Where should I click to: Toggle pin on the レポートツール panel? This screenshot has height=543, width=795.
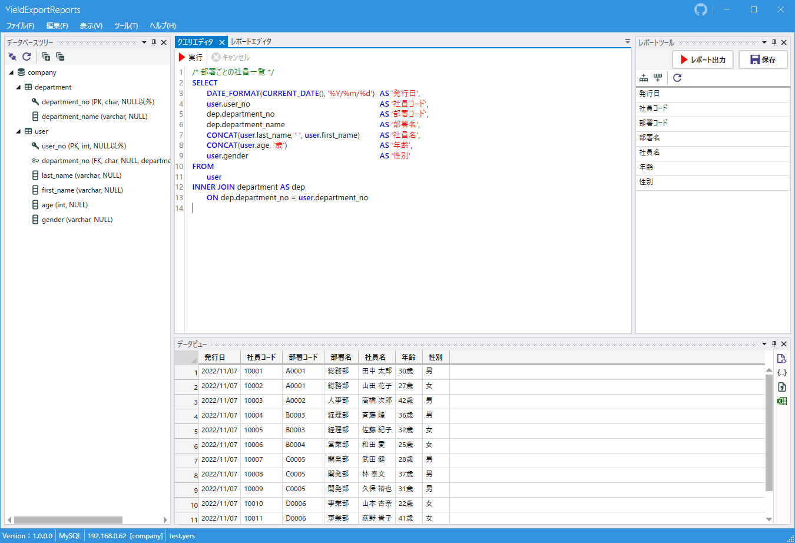click(x=774, y=42)
